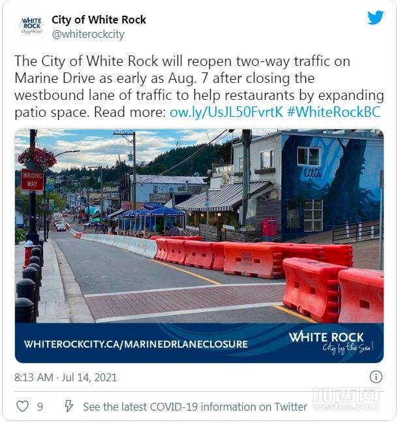The image size is (398, 425).
Task: Click the heart like icon
Action: pyautogui.click(x=22, y=407)
